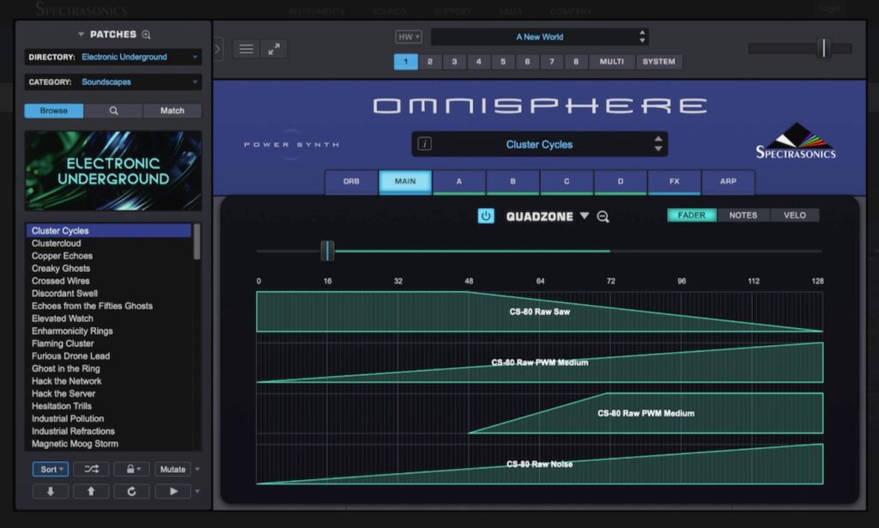This screenshot has height=528, width=879.
Task: Click the zoom-out magnifier next to QUADZONE
Action: (x=603, y=217)
